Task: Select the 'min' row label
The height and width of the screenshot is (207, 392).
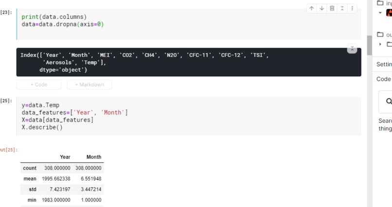Action: pos(32,200)
